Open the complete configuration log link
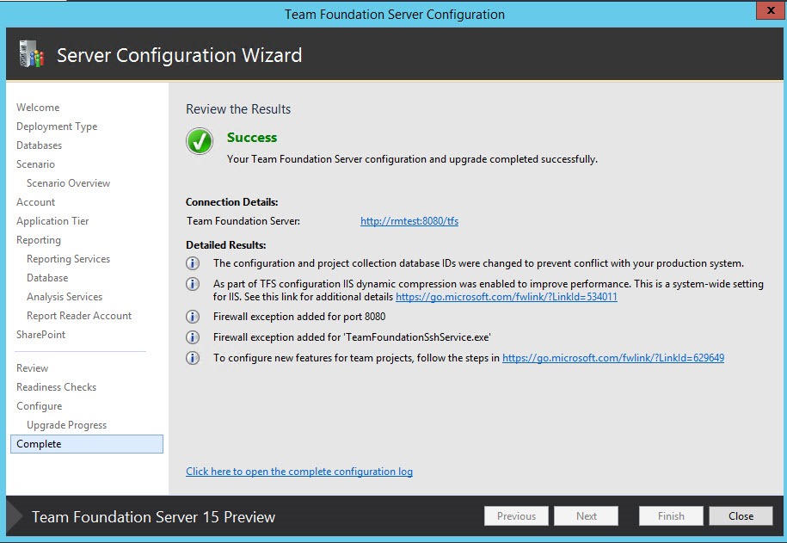787x543 pixels. [299, 472]
